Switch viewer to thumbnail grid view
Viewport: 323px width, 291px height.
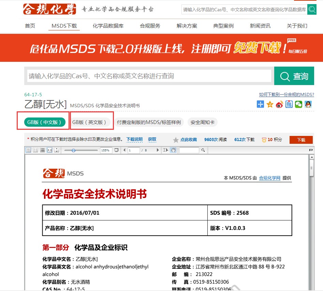click(43, 150)
